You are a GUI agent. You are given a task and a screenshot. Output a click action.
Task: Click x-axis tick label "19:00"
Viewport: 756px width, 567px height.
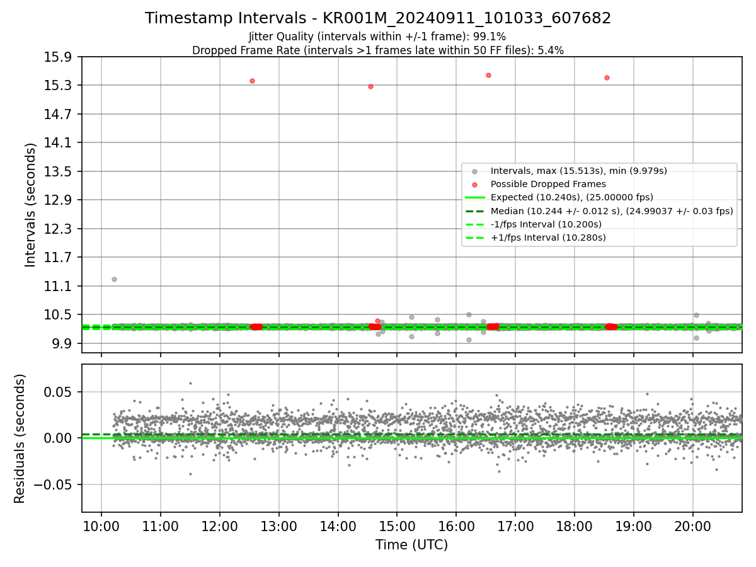tap(634, 526)
